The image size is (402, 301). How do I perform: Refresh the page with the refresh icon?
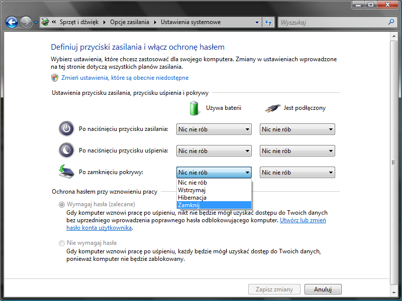[268, 22]
